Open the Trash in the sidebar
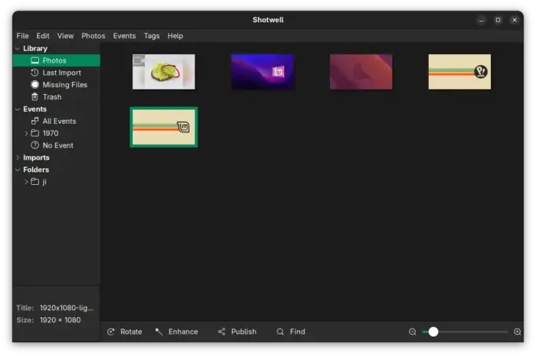 pyautogui.click(x=51, y=97)
